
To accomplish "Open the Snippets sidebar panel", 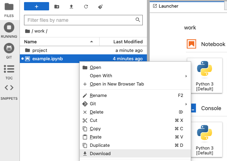I will tap(9, 92).
